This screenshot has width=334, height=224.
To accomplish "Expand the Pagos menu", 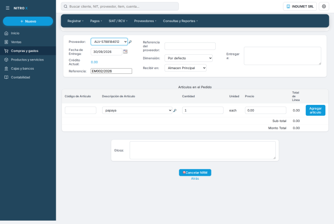I will [96, 21].
